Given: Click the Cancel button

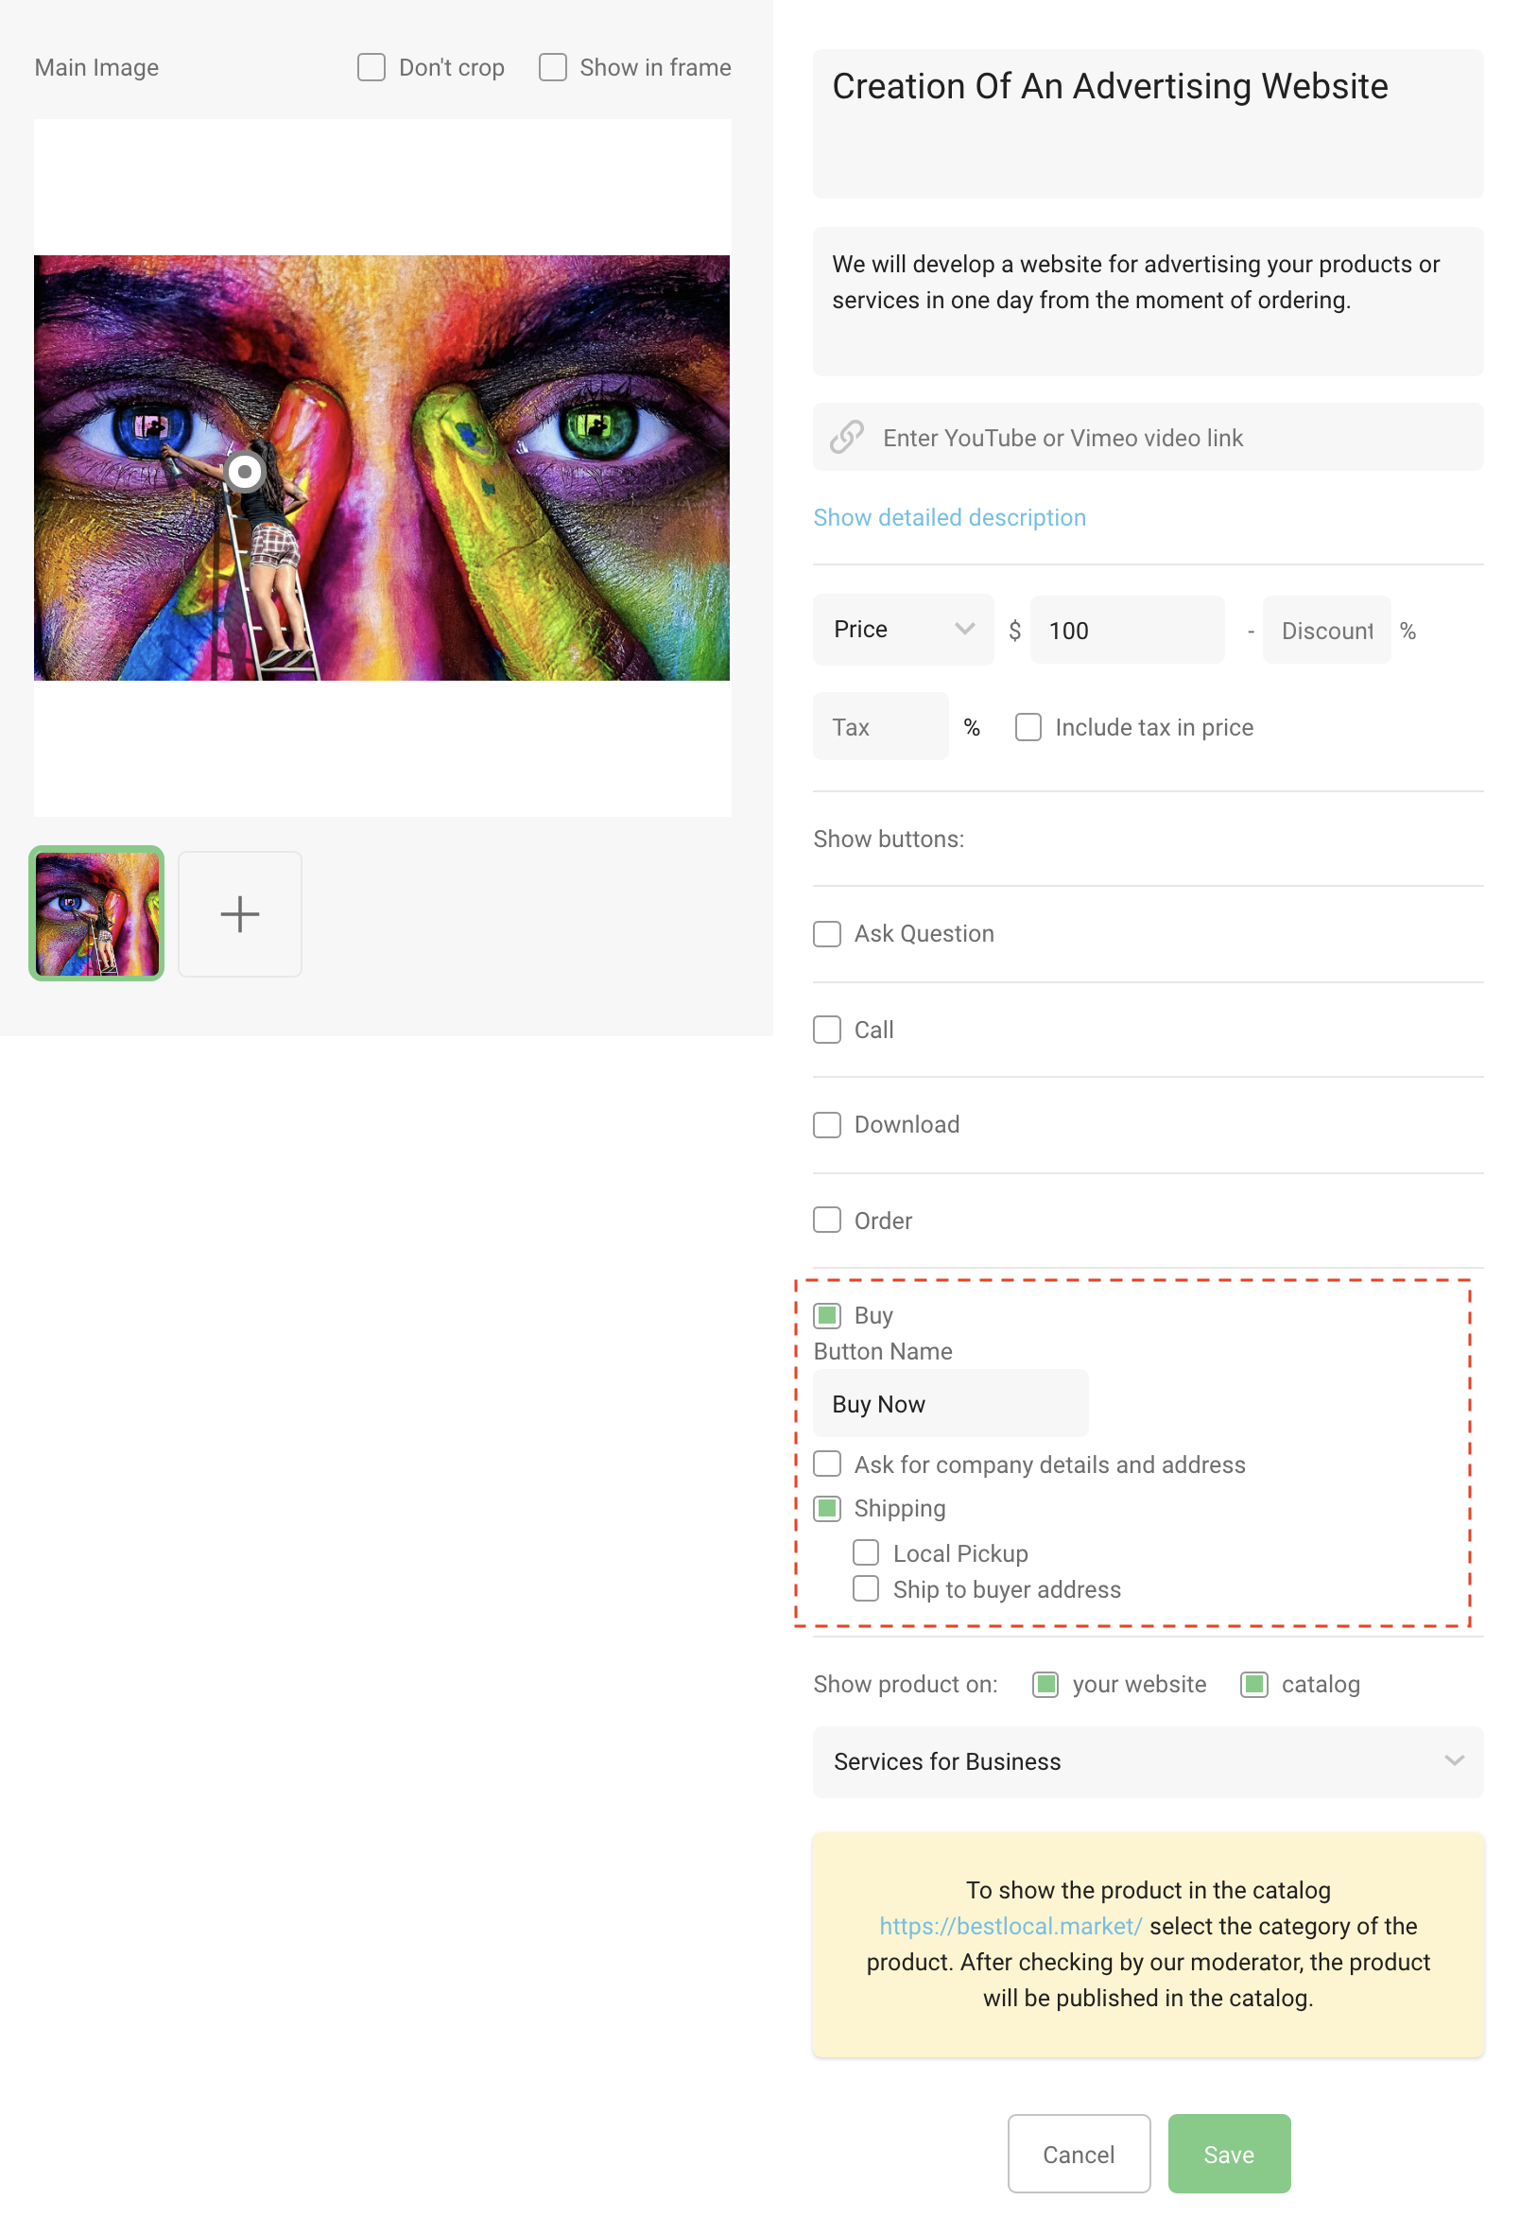Looking at the screenshot, I should coord(1078,2155).
